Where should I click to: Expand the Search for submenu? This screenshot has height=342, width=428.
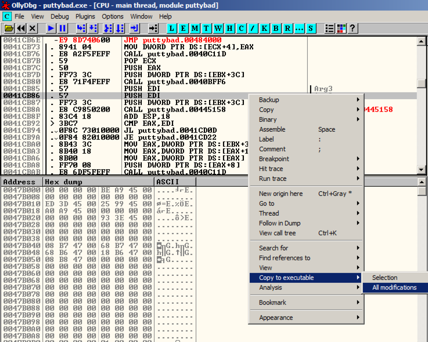[307, 248]
